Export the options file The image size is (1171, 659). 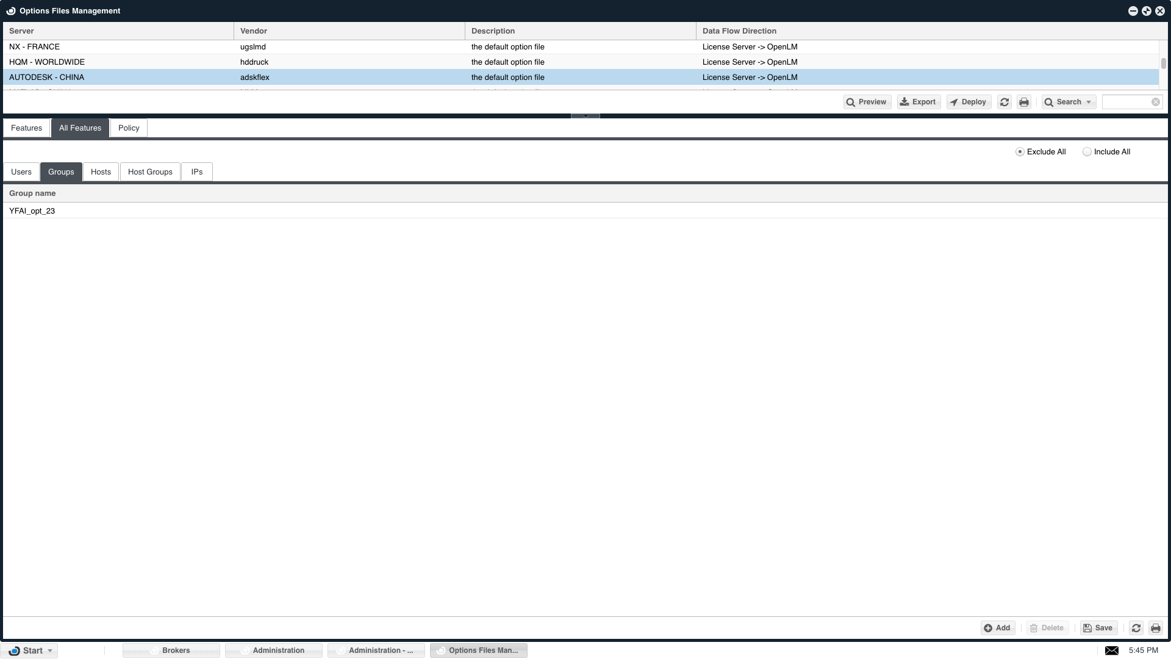coord(918,102)
